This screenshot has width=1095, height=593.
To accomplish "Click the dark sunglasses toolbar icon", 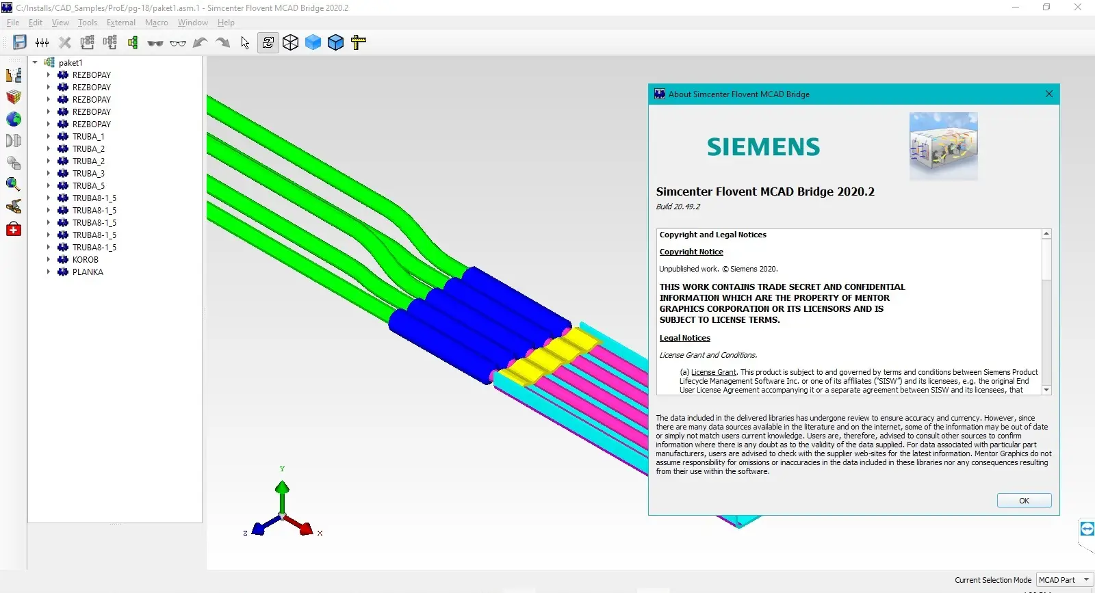I will pos(155,43).
